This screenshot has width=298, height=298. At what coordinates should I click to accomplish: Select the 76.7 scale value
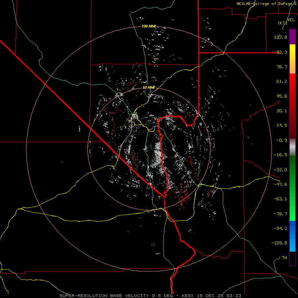tap(282, 67)
